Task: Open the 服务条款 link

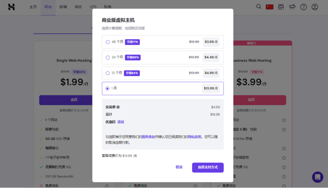Action: [x=148, y=137]
